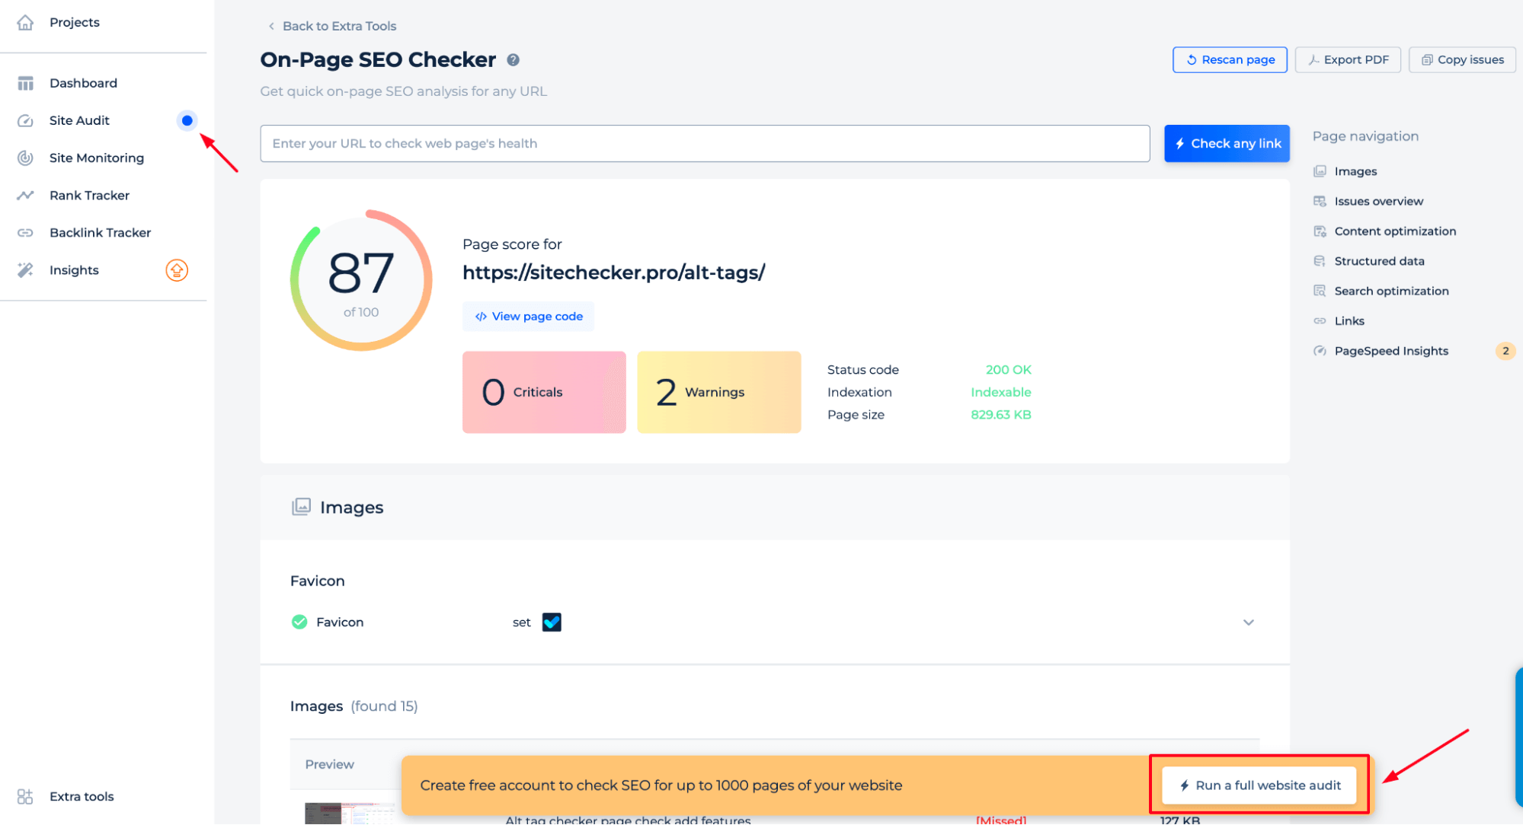The width and height of the screenshot is (1523, 825).
Task: Click the Rank Tracker icon in sidebar
Action: (27, 195)
